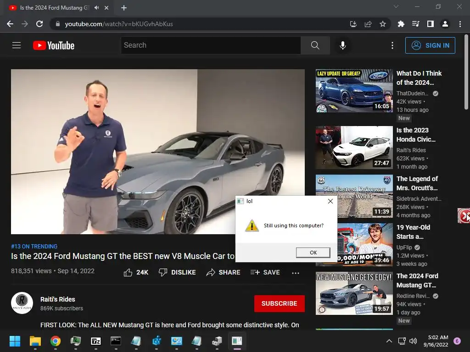Show hidden tray icons chevron
This screenshot has width=470, height=352.
click(x=389, y=341)
